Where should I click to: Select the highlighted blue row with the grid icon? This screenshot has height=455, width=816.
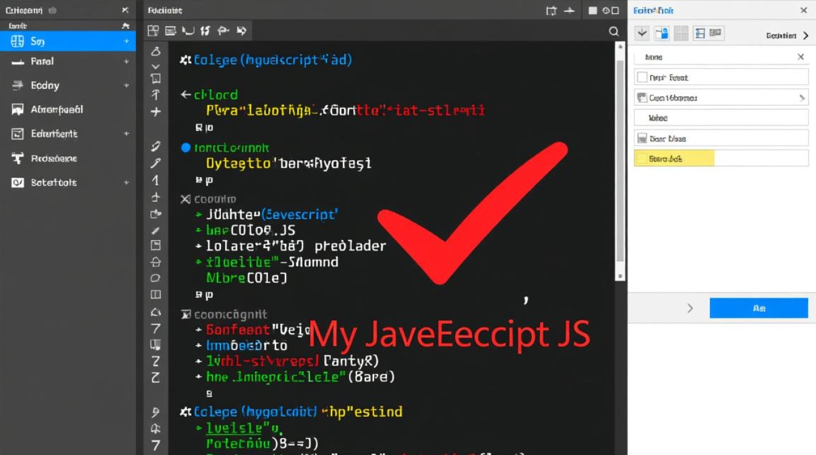pyautogui.click(x=68, y=41)
